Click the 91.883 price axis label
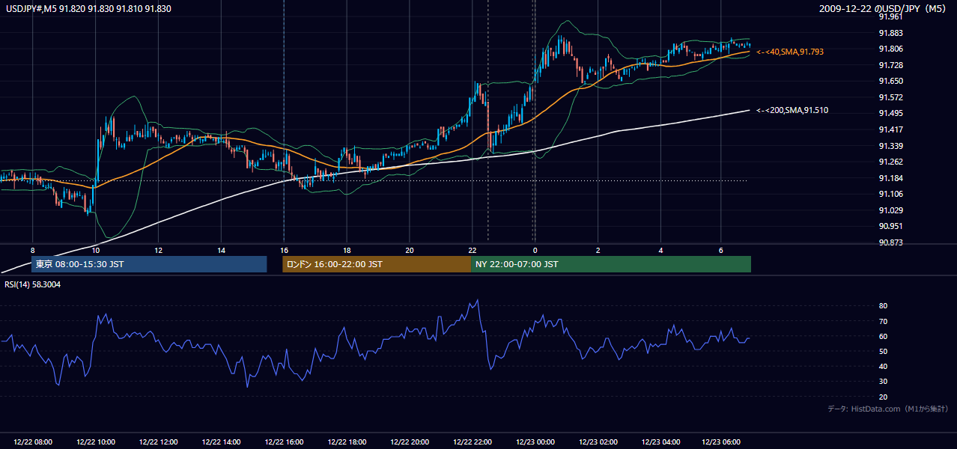The width and height of the screenshot is (957, 449). click(x=890, y=33)
